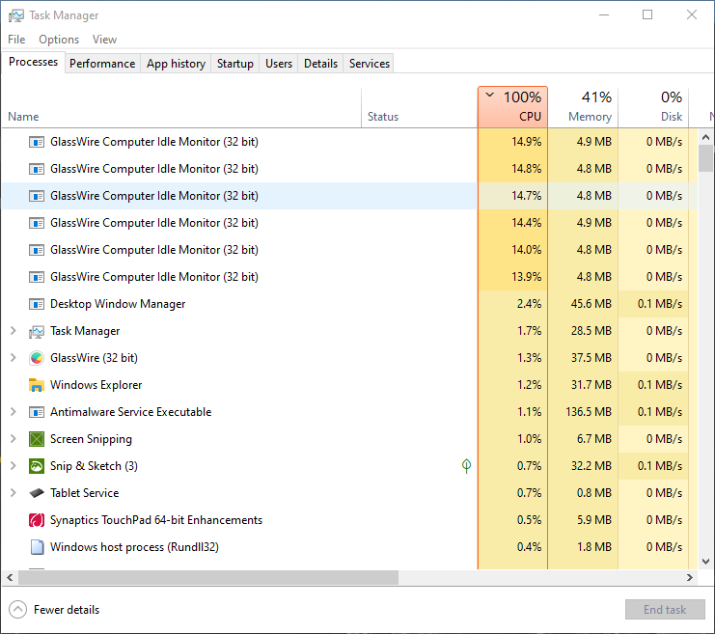
Task: Click the Snip & Sketch app icon
Action: click(37, 466)
